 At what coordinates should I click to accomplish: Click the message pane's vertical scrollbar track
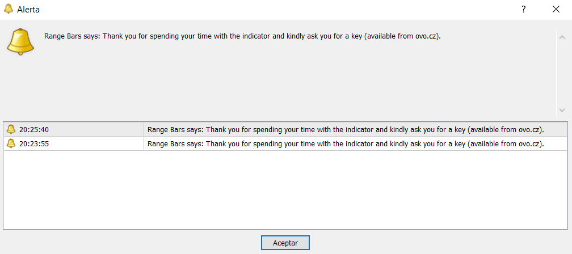coord(562,74)
